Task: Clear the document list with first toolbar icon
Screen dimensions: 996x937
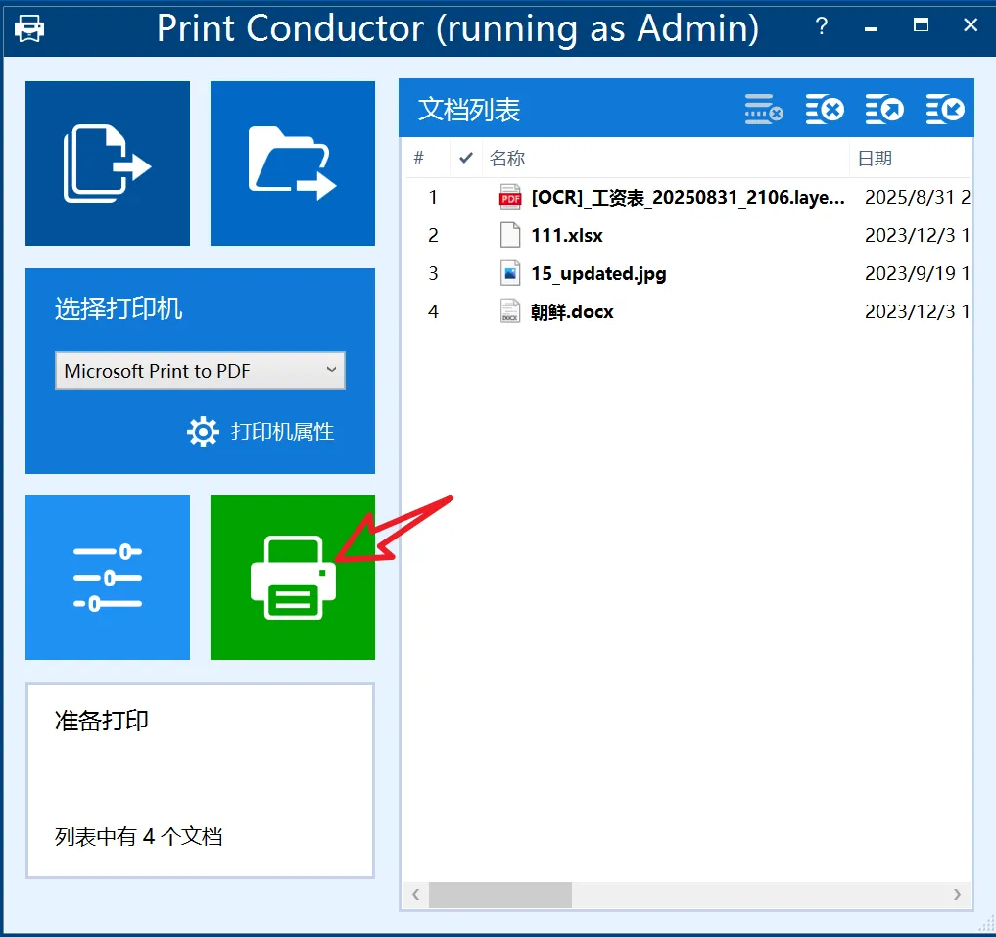Action: click(x=764, y=110)
